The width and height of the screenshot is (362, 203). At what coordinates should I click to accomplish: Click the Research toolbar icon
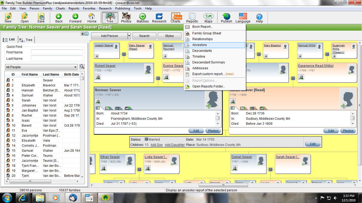point(159,18)
